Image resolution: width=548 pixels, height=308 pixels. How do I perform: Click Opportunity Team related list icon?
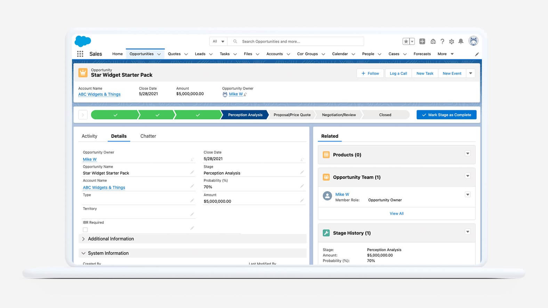[x=326, y=177]
